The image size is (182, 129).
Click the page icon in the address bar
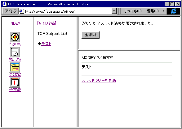point(22,11)
